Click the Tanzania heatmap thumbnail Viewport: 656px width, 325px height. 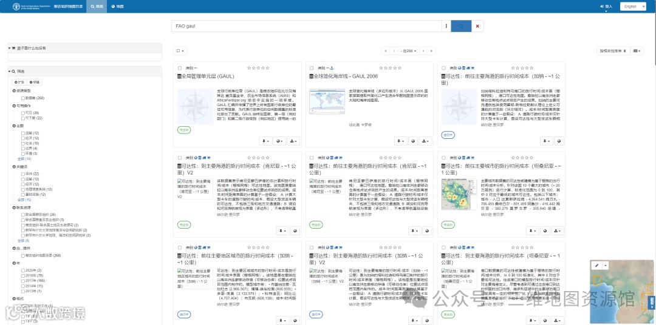click(459, 194)
